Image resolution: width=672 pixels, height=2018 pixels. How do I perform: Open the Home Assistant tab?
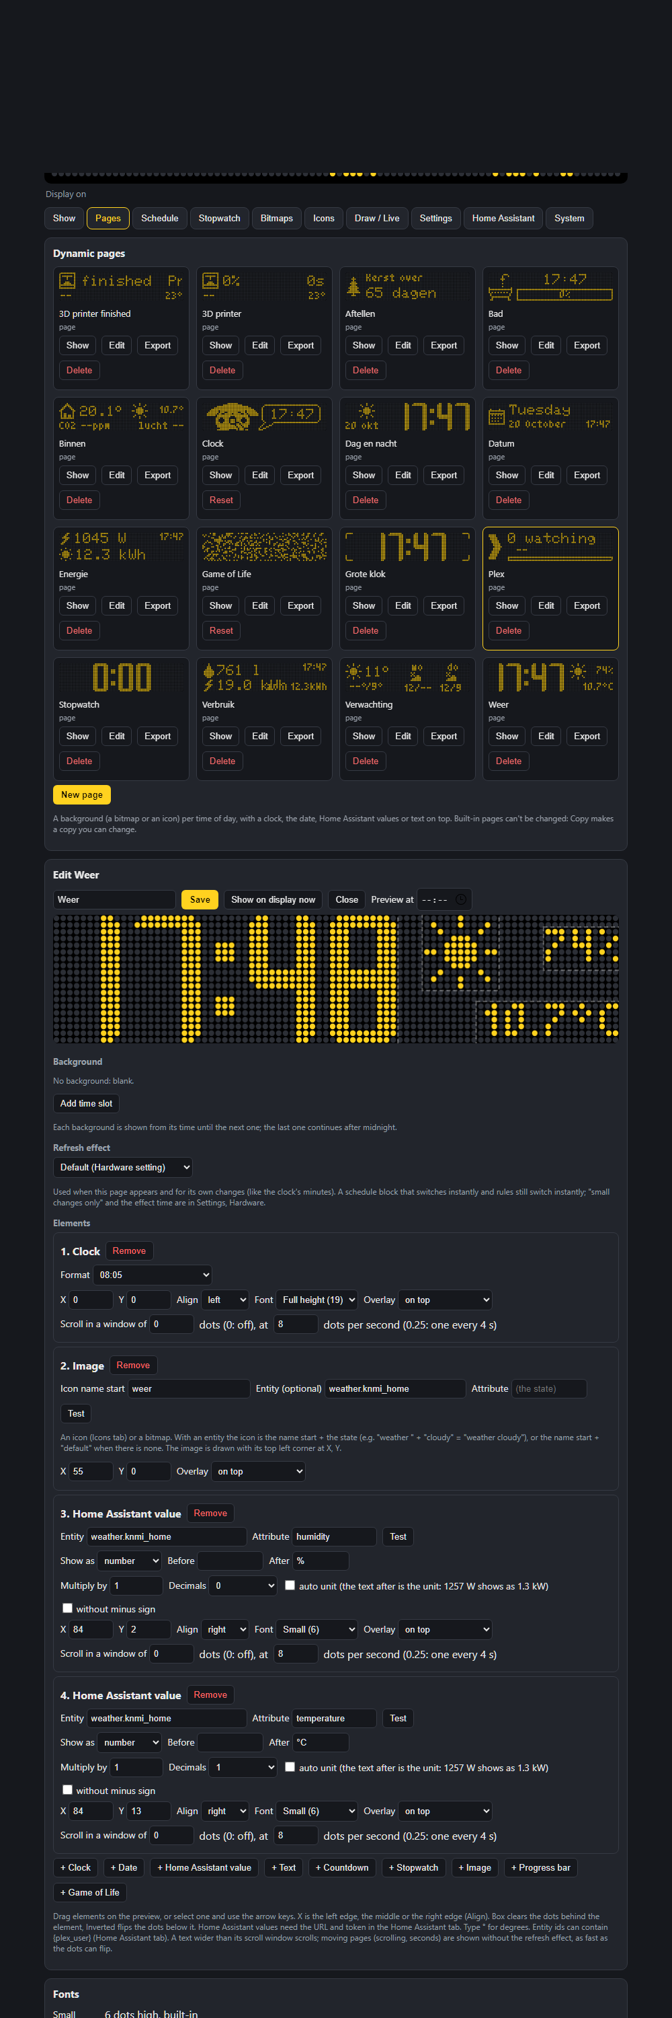point(503,219)
